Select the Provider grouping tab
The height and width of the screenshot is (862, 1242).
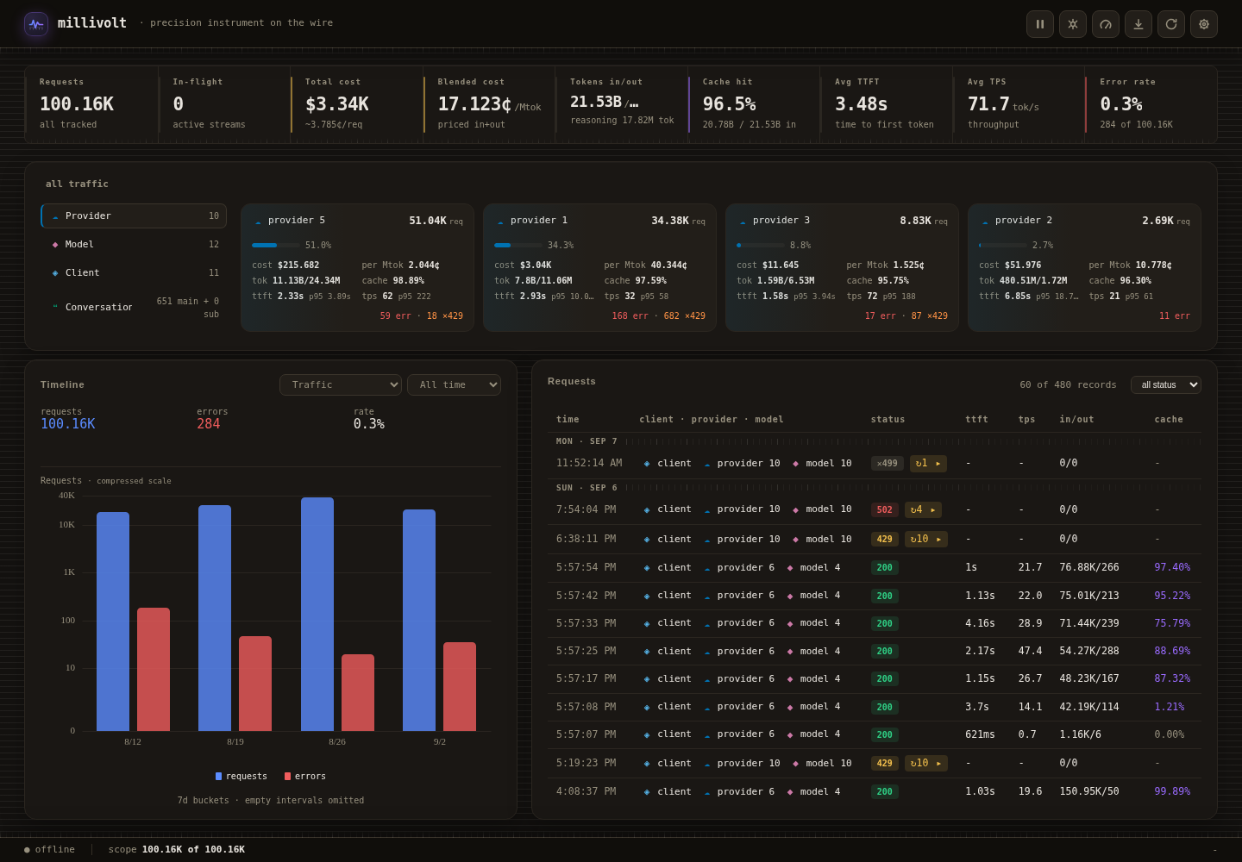tap(134, 216)
